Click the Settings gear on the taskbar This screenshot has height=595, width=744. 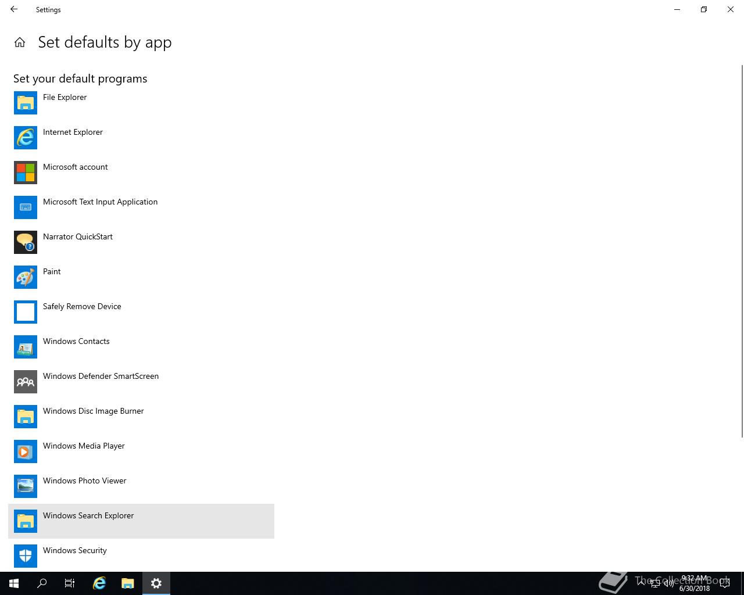click(x=156, y=583)
